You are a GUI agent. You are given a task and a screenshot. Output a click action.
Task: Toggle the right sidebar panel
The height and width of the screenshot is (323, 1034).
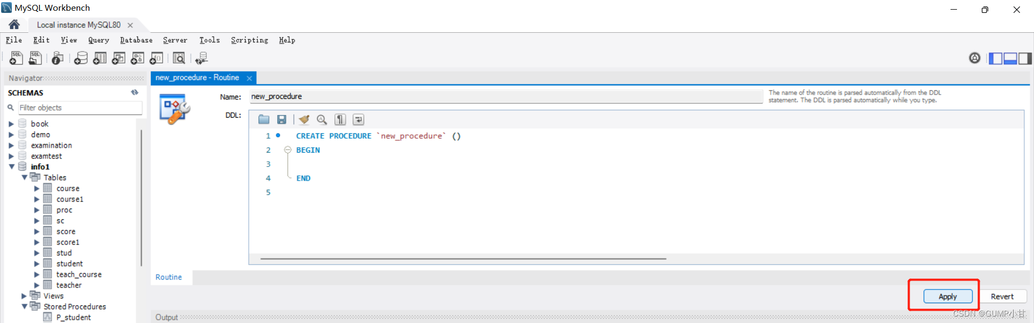pyautogui.click(x=1025, y=58)
